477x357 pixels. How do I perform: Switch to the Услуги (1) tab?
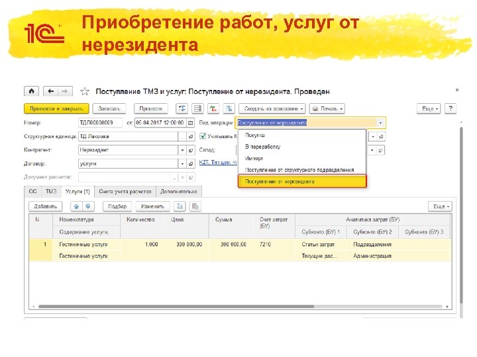(x=78, y=192)
